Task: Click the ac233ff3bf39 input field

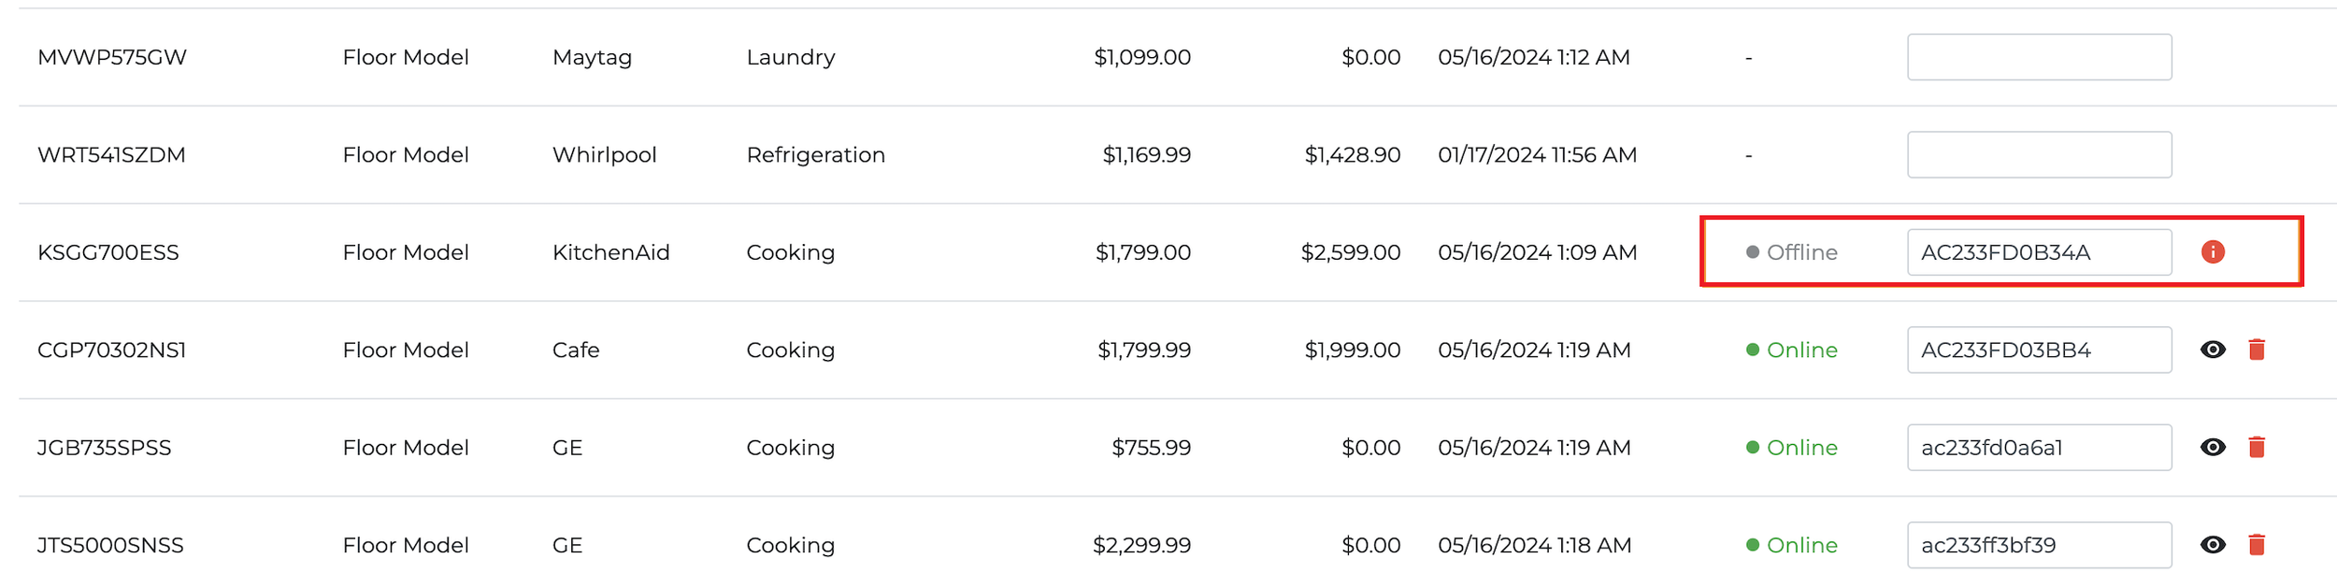Action: 2040,545
